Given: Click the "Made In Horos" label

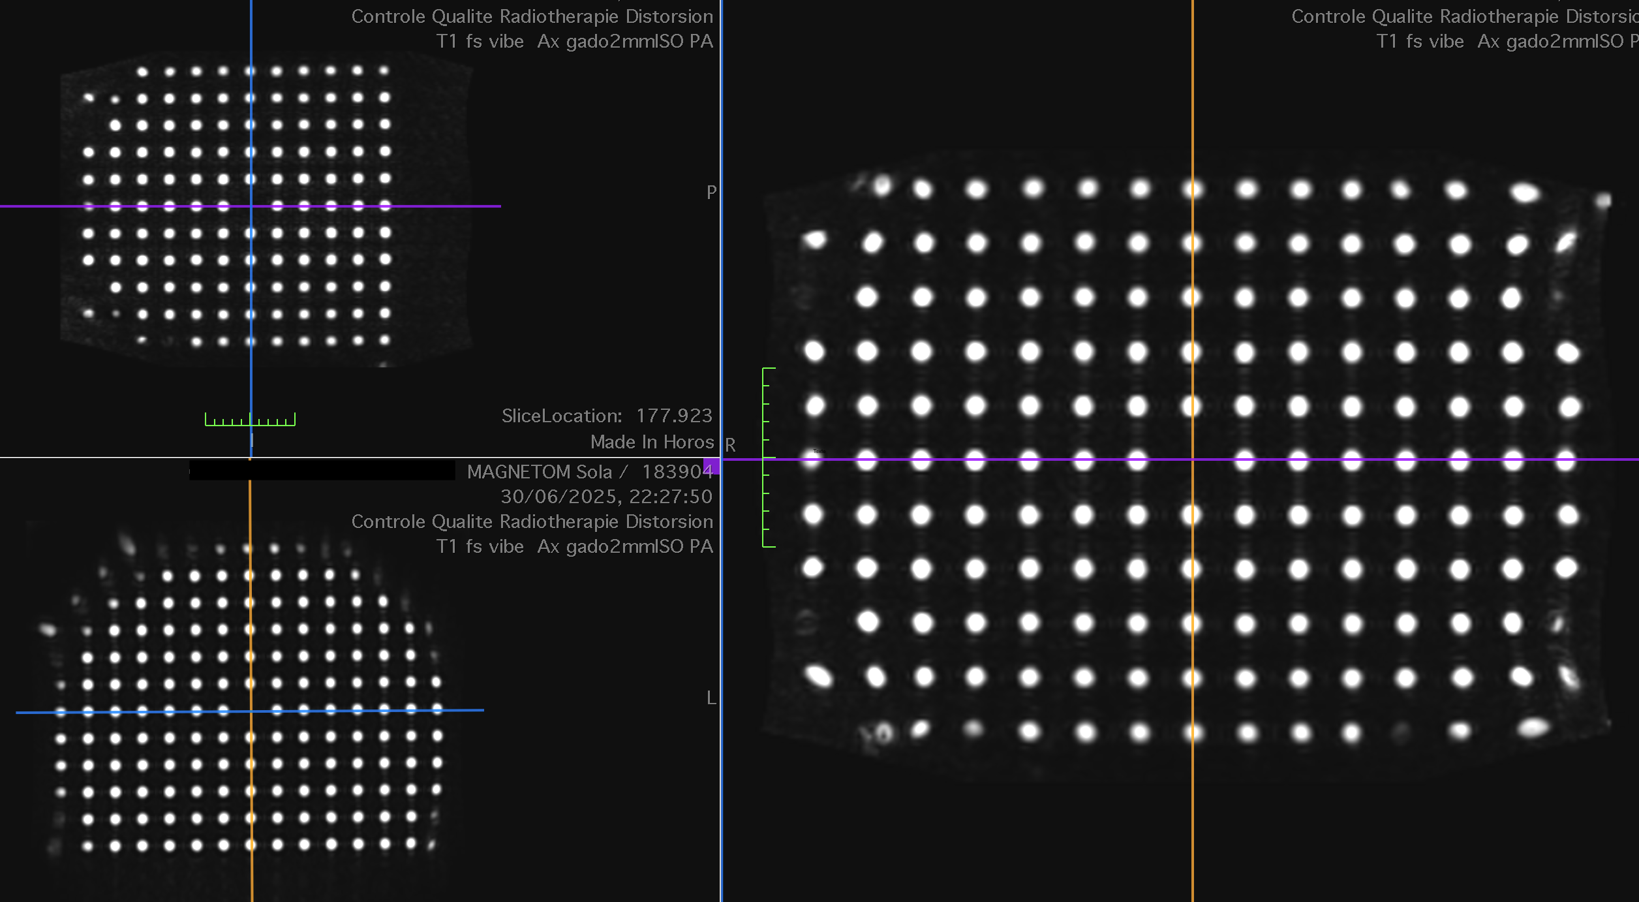Looking at the screenshot, I should [x=651, y=442].
